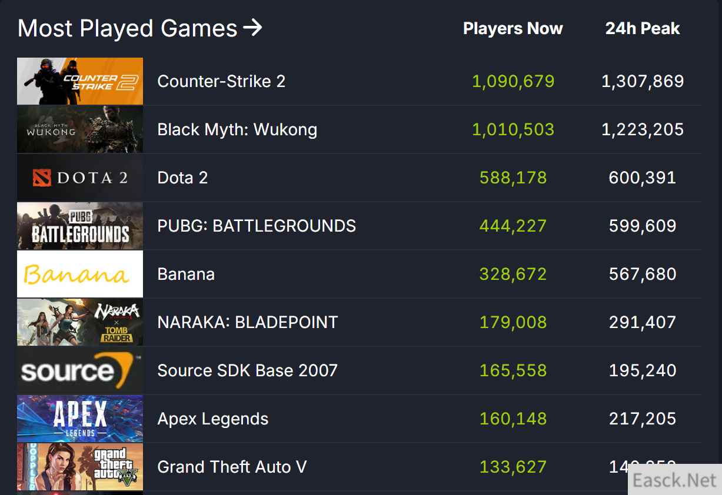Open the Most Played Games heading link

(128, 28)
